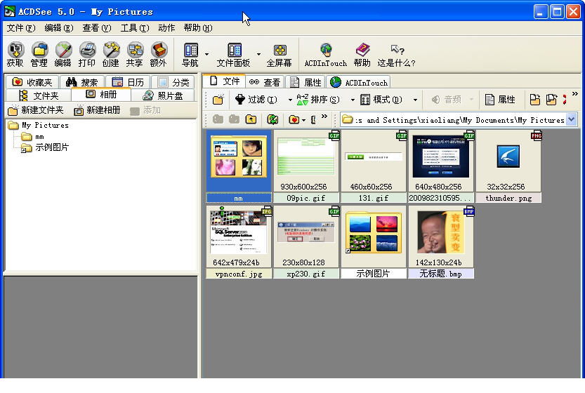Open the 工具 (Tools) menu
Screen dimensions: 585x393
pyautogui.click(x=134, y=28)
